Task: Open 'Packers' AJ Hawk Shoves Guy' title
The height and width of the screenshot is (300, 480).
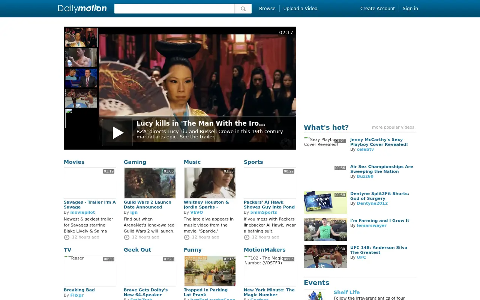Action: coord(269,205)
